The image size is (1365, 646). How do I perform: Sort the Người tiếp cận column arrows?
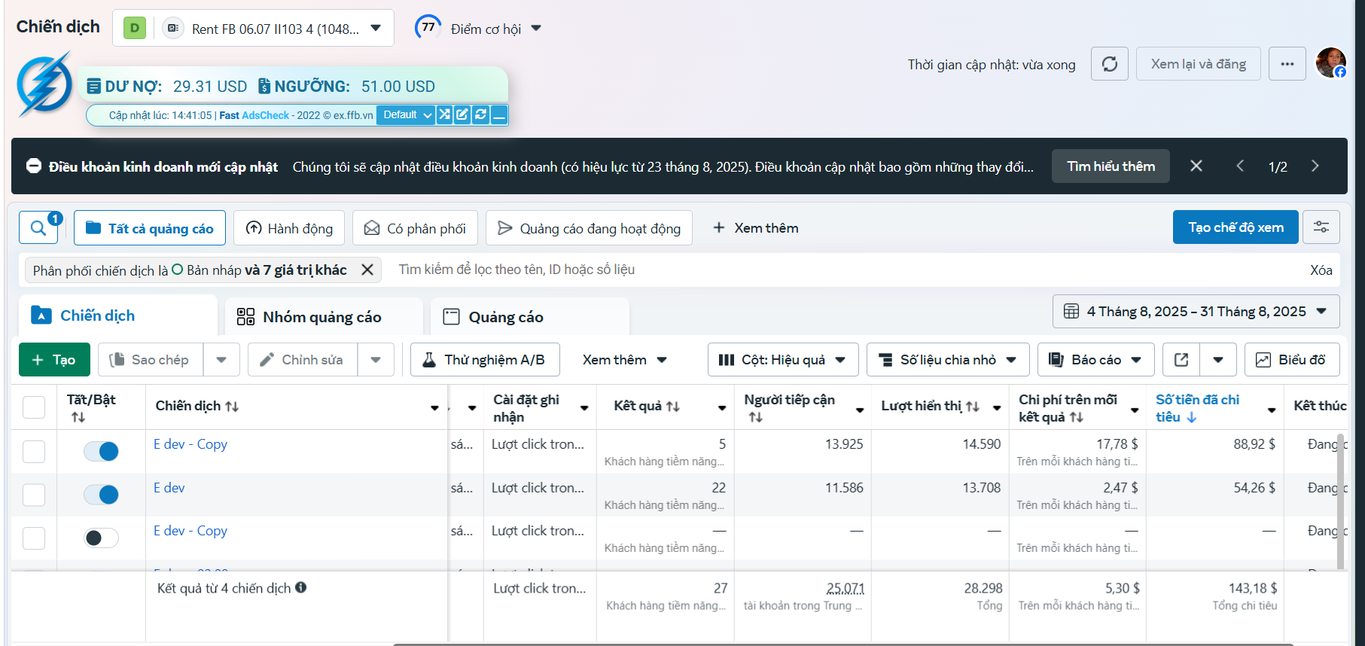[x=756, y=417]
